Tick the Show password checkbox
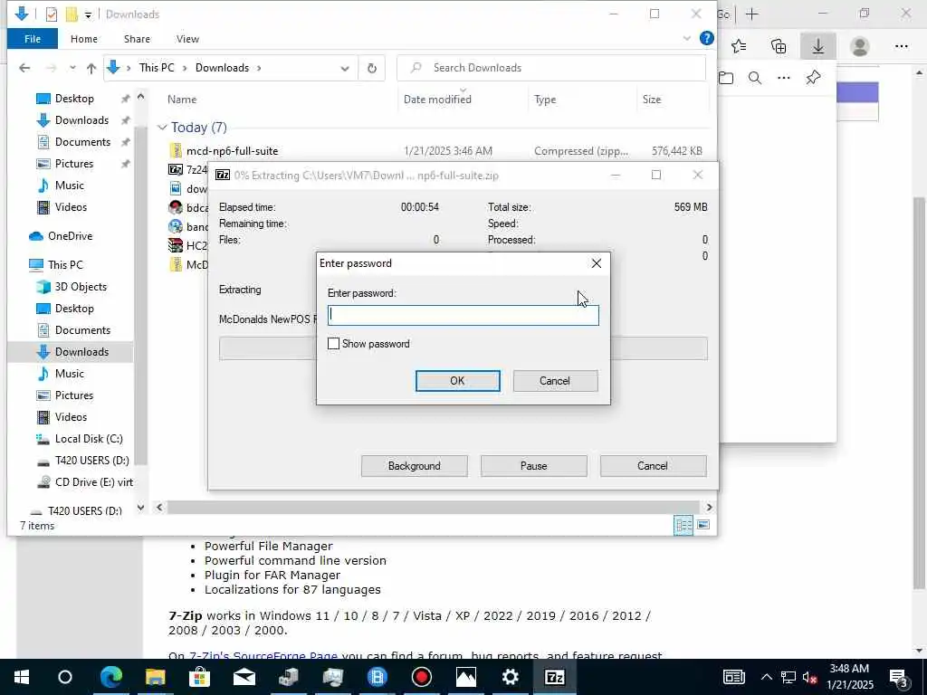This screenshot has height=695, width=927. tap(333, 343)
